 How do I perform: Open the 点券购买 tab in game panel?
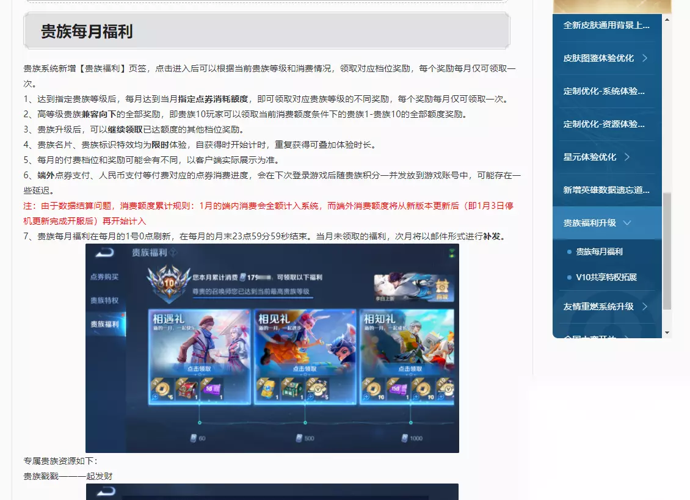click(x=104, y=277)
